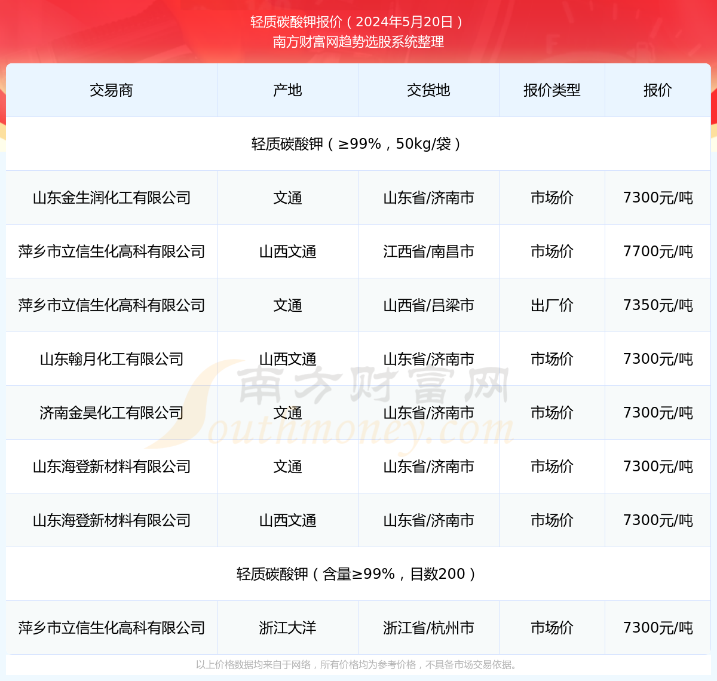Viewport: 717px width, 681px height.
Task: Click 市场价 in 山东翰月化工 row
Action: coord(552,359)
